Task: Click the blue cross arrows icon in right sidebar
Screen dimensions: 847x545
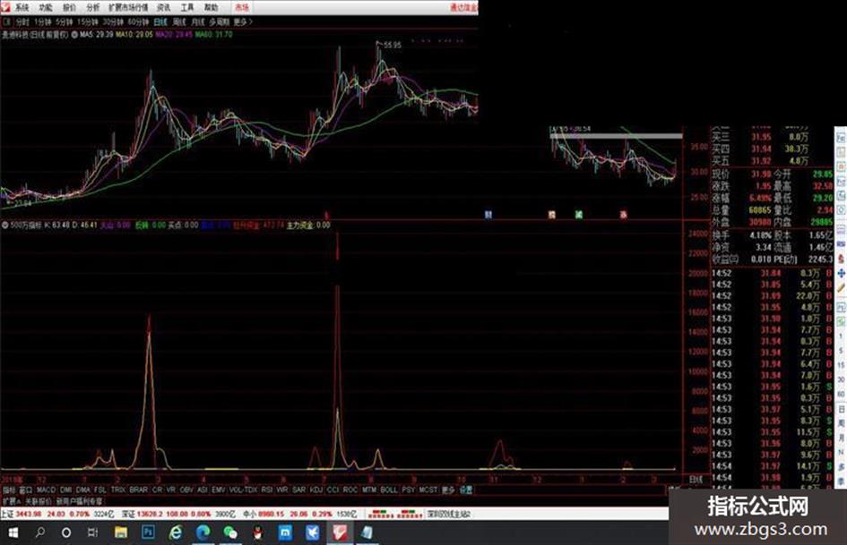Action: click(841, 274)
